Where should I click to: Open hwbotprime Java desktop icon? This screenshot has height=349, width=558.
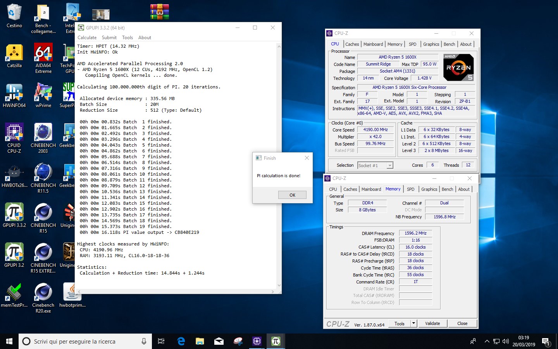pos(72,295)
